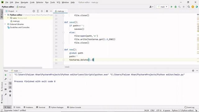
Task: Close the main tab in Run panel
Action: tap(20, 71)
